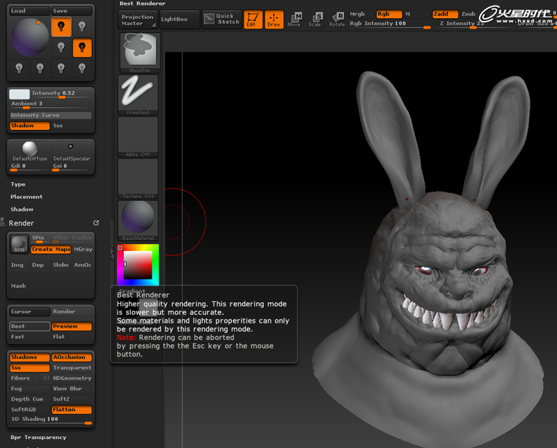
Task: Toggle Zadd sculpt mode
Action: (x=445, y=14)
